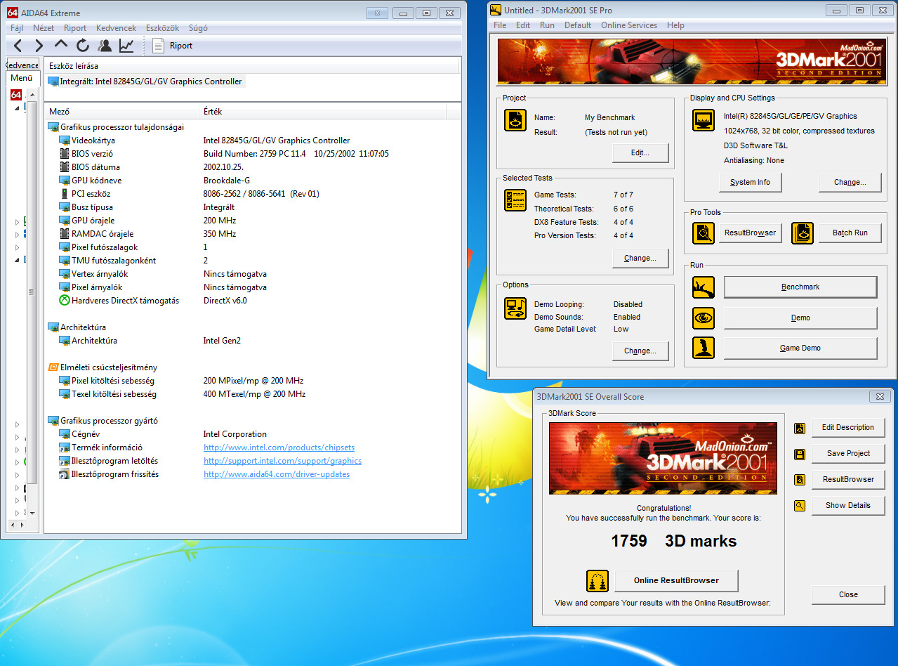Viewport: 898px width, 666px height.
Task: Click the Options group icon
Action: tap(515, 308)
